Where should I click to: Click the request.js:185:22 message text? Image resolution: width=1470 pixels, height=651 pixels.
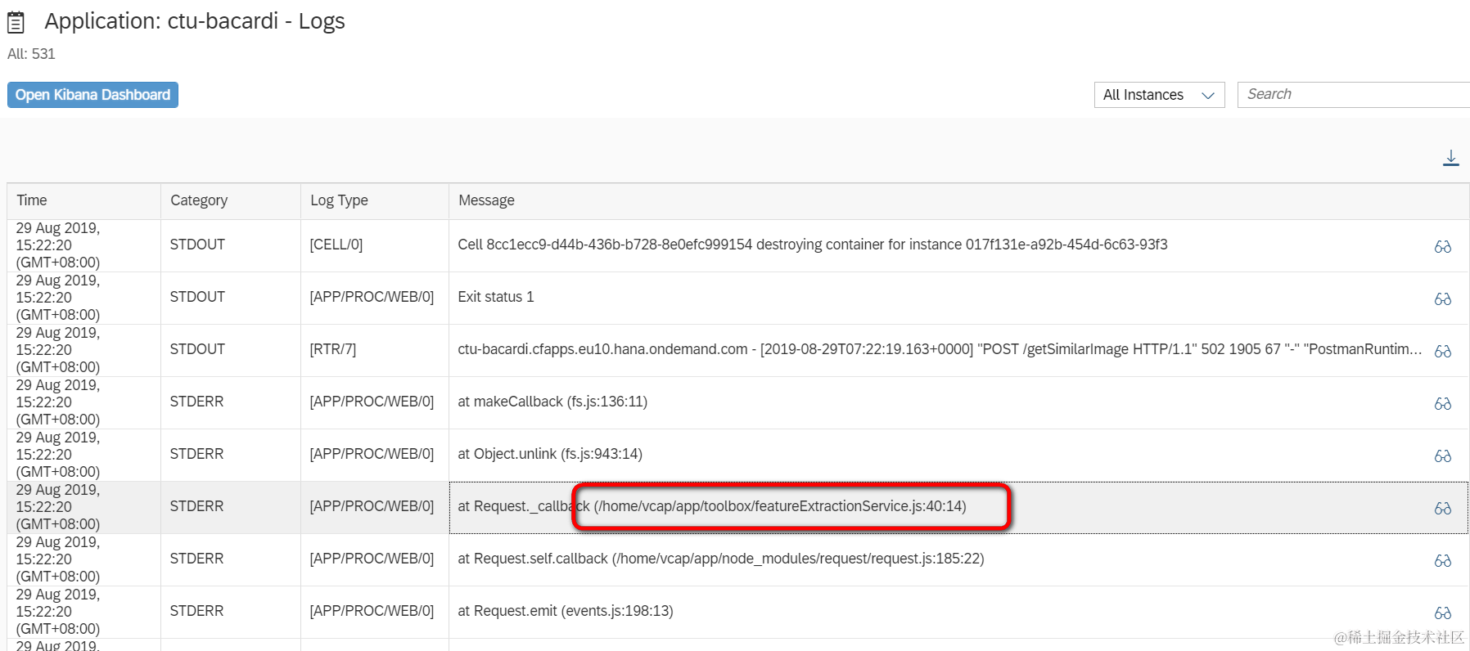click(721, 559)
